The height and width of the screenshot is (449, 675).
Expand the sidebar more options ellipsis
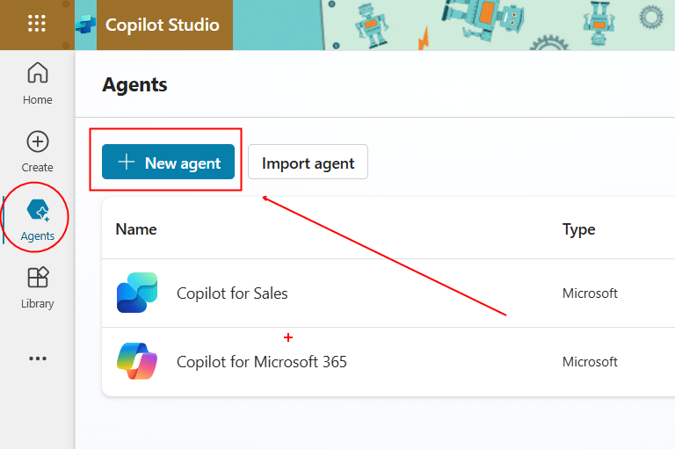(x=38, y=358)
